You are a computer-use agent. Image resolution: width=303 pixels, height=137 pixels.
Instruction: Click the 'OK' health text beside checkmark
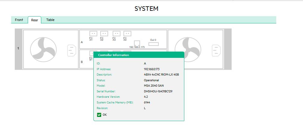(x=105, y=115)
